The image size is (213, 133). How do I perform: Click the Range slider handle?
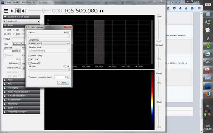coord(159,83)
